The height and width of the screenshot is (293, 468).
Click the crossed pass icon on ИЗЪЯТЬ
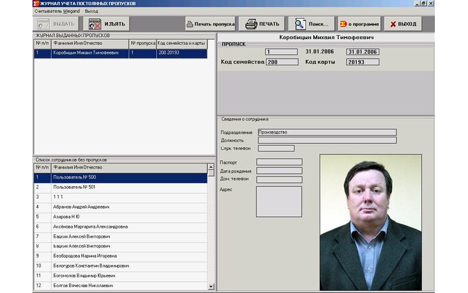pos(95,24)
